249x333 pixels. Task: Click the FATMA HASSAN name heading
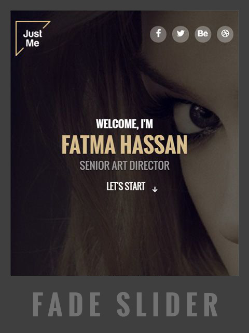click(x=125, y=145)
